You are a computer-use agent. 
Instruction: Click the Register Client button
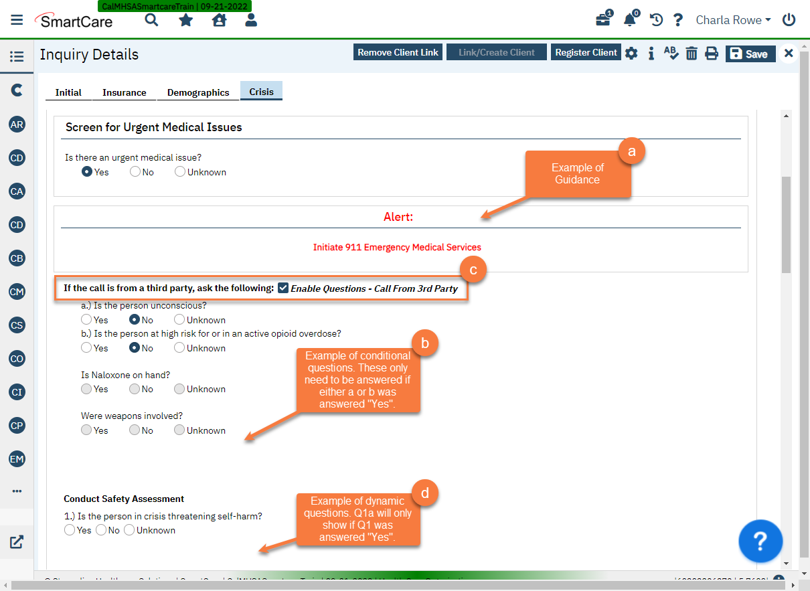click(x=586, y=52)
